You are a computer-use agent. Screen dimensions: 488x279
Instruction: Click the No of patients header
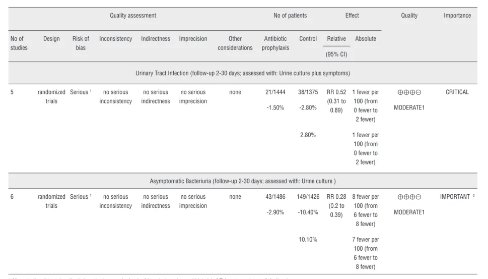(x=290, y=16)
